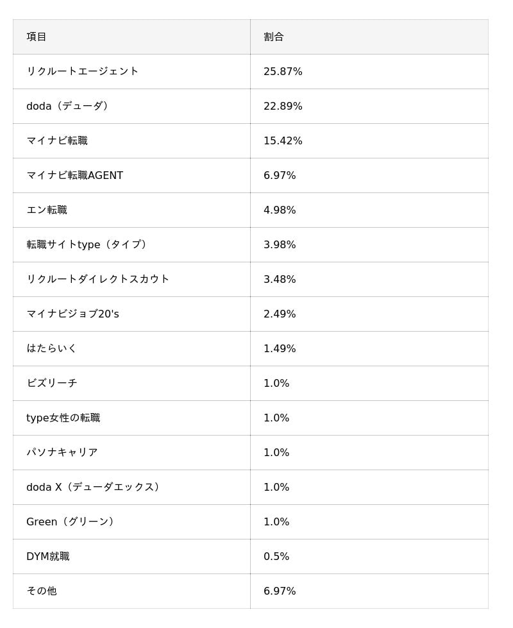This screenshot has height=628, width=513.
Task: Click the パソナキャリア row label
Action: coord(62,452)
